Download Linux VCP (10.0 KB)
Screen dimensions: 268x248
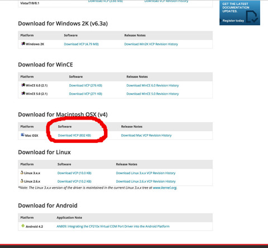coord(74,173)
